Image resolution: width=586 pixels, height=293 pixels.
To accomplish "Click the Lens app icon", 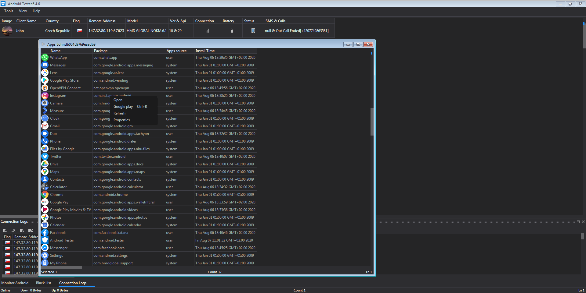I will pyautogui.click(x=45, y=72).
